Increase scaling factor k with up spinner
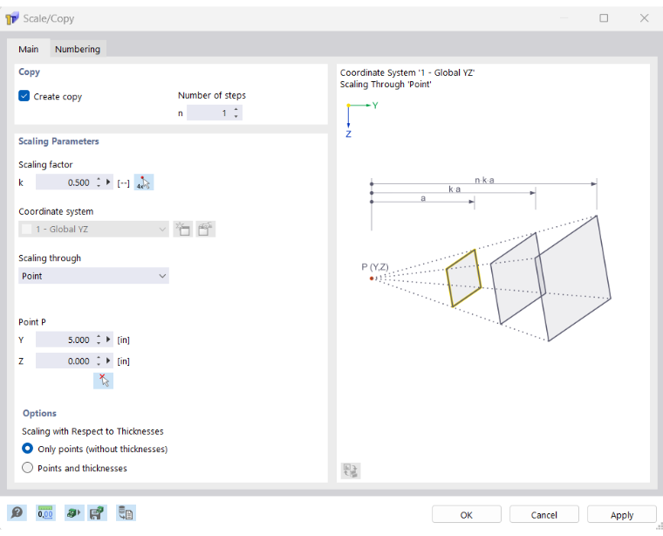The height and width of the screenshot is (536, 663). point(99,179)
